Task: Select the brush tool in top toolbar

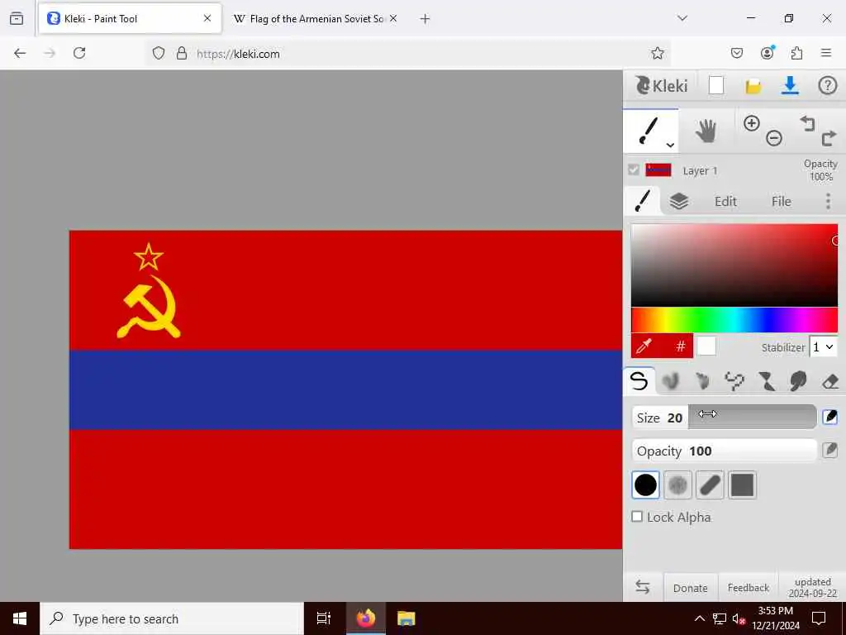Action: 649,131
